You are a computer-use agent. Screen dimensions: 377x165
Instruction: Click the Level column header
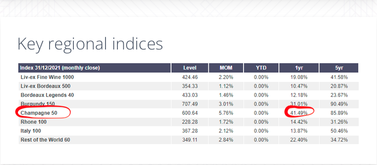(x=190, y=68)
